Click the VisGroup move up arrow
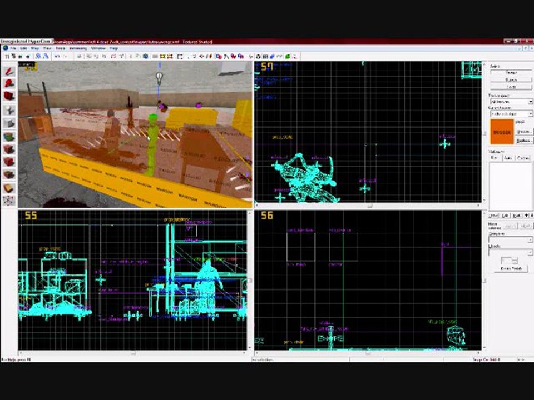Image resolution: width=534 pixels, height=400 pixels. coord(527,216)
